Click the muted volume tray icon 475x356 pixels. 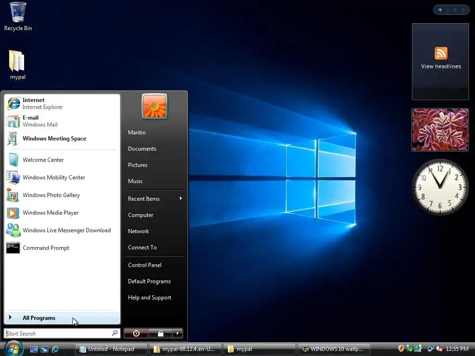[439, 349]
